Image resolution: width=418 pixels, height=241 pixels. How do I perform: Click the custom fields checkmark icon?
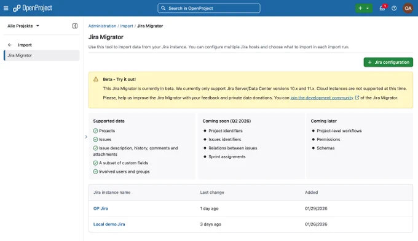95,163
